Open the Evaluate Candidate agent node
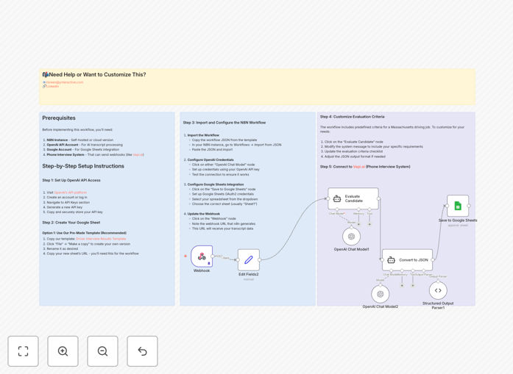513x374 pixels. [353, 198]
